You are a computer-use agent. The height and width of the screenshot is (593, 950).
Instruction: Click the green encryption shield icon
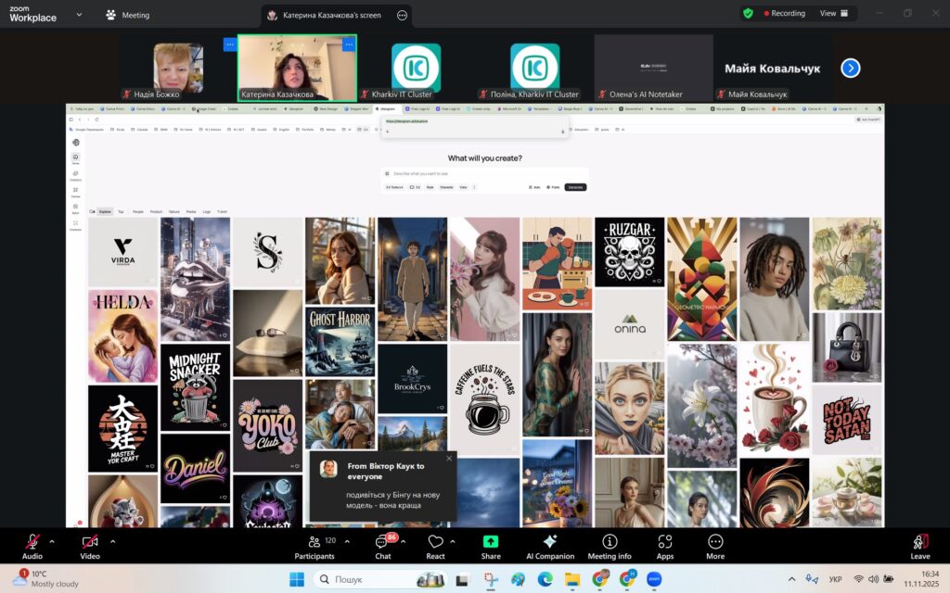coord(748,14)
